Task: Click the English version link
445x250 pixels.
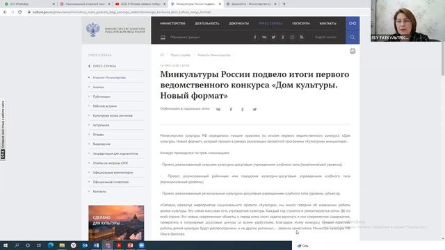Action: point(325,37)
